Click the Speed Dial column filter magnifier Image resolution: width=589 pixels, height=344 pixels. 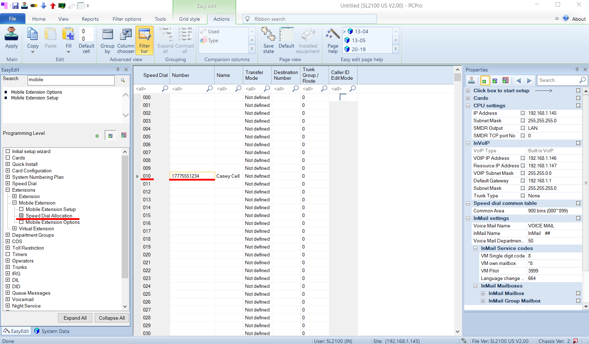click(x=165, y=88)
